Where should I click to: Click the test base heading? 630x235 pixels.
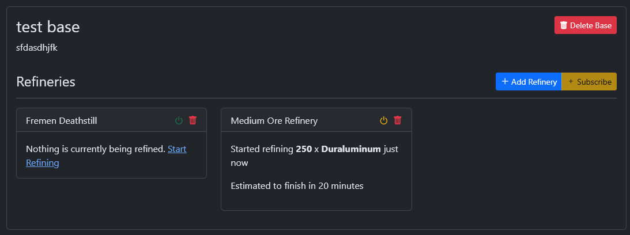[48, 27]
